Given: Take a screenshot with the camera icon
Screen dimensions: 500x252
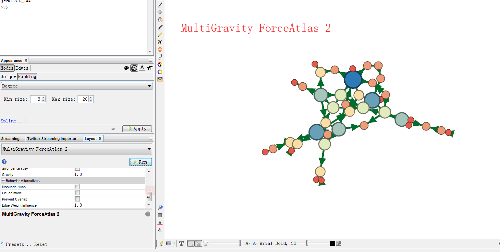Looking at the screenshot, I should (x=169, y=243).
